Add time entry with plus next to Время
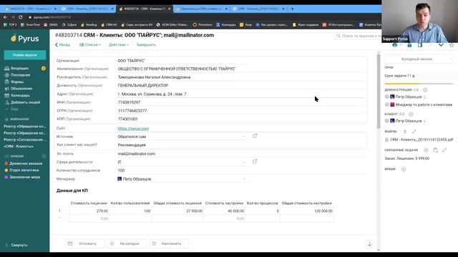The width and height of the screenshot is (458, 257). [x=404, y=169]
